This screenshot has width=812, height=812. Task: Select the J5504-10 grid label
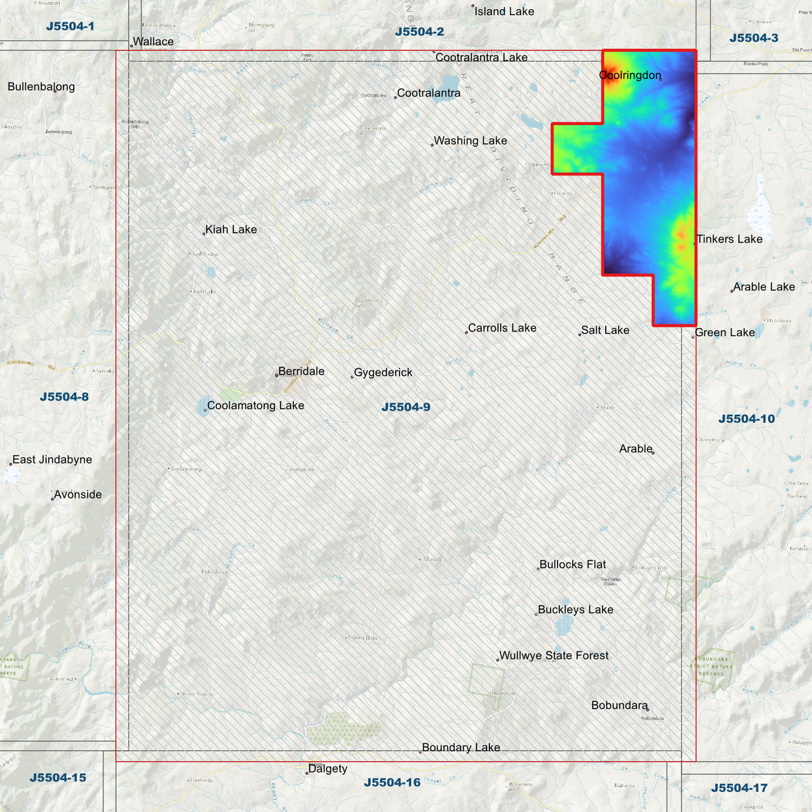(747, 418)
